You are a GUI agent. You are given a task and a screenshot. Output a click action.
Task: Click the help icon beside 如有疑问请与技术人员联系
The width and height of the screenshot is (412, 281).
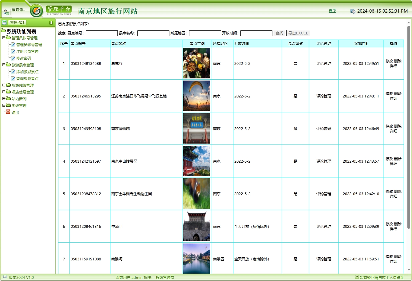click(x=357, y=277)
